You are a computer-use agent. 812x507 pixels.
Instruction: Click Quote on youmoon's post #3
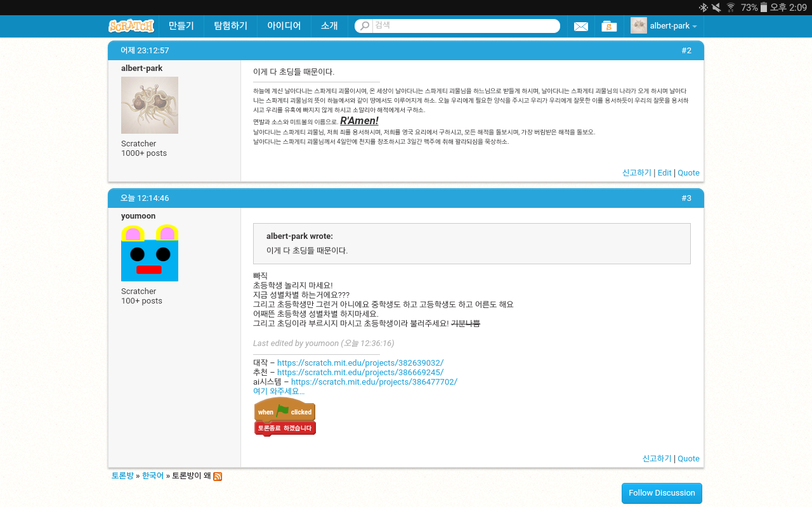point(688,459)
